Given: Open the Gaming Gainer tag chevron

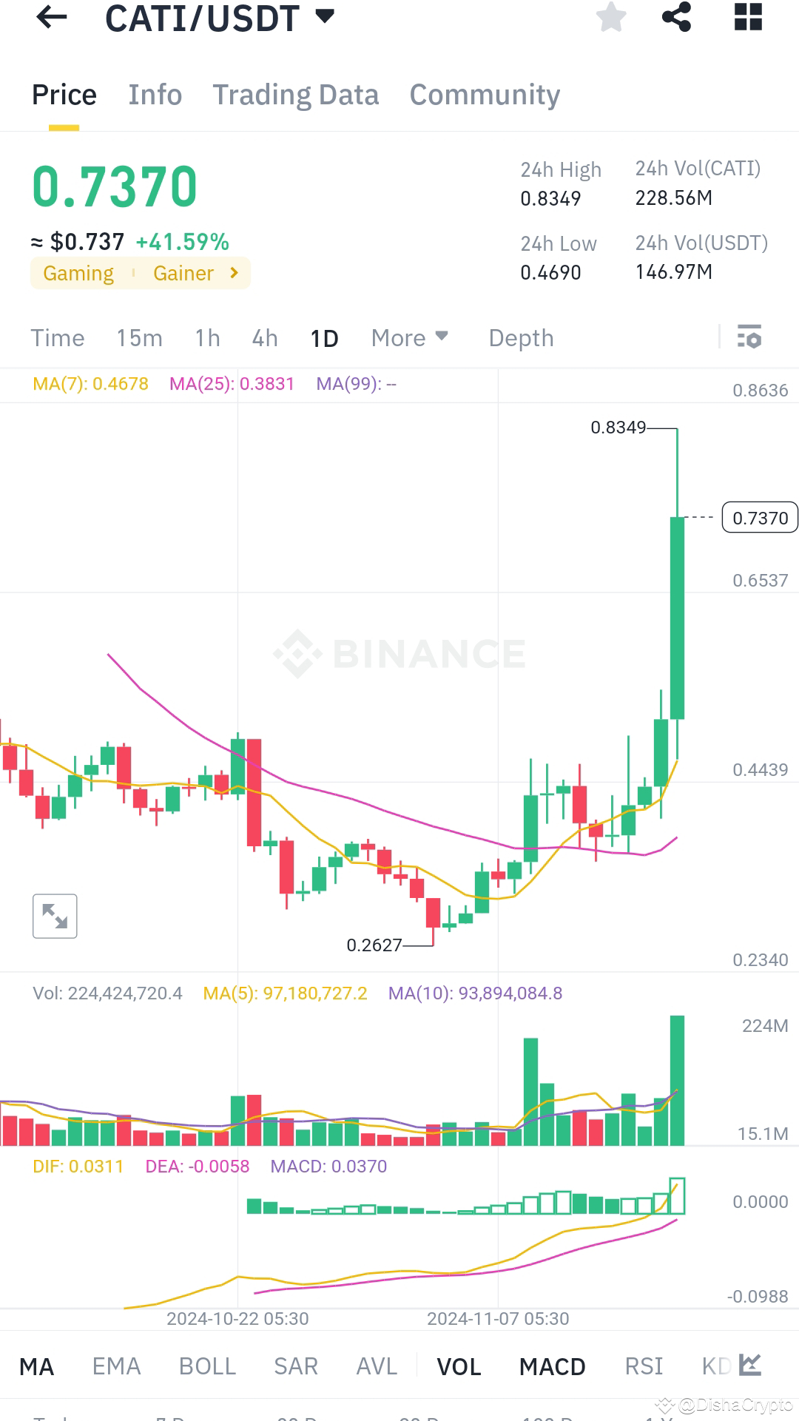Looking at the screenshot, I should click(x=235, y=273).
